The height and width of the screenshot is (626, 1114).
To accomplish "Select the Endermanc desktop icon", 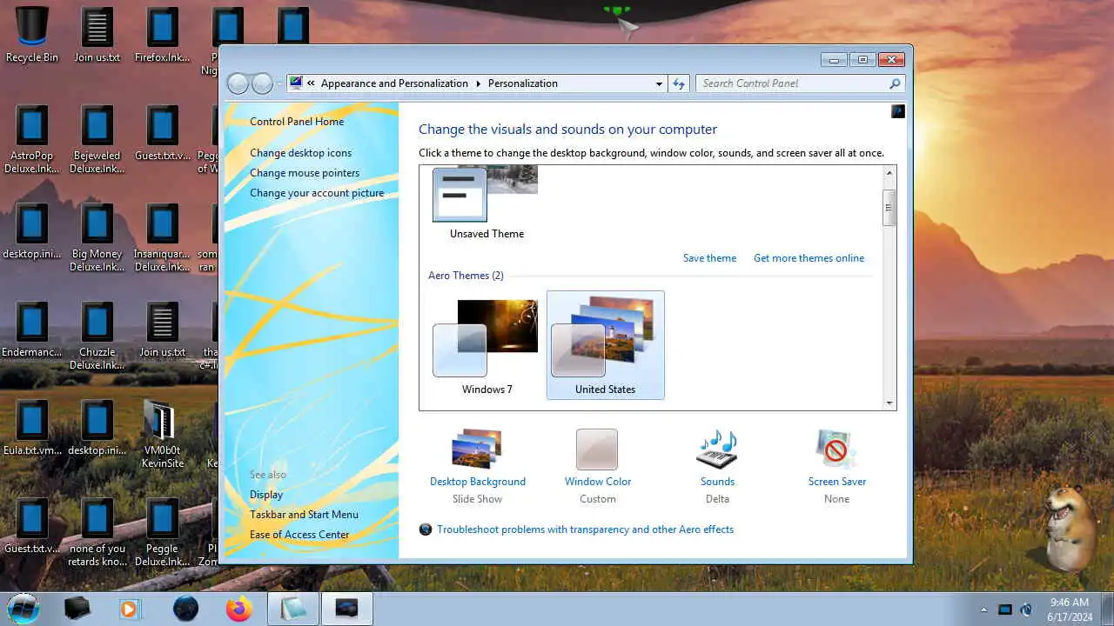I will [32, 330].
